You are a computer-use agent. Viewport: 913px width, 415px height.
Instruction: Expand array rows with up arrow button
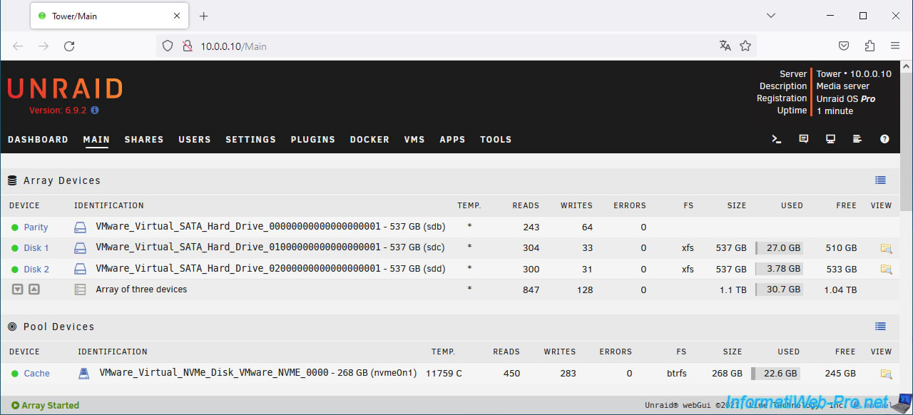point(34,290)
